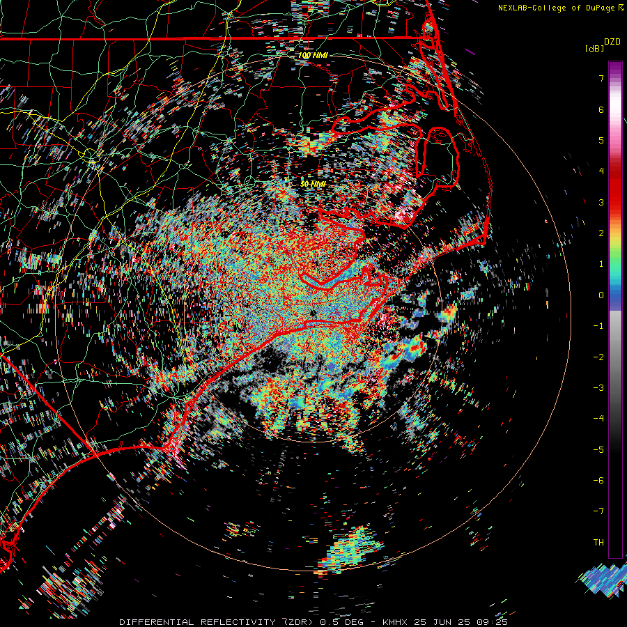627x627 pixels.
Task: Click the -5 dB scale label
Action: (598, 450)
